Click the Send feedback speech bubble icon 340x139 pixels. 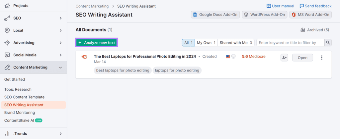click(x=302, y=6)
